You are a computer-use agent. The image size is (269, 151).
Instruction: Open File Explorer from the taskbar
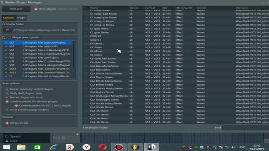pos(21,147)
